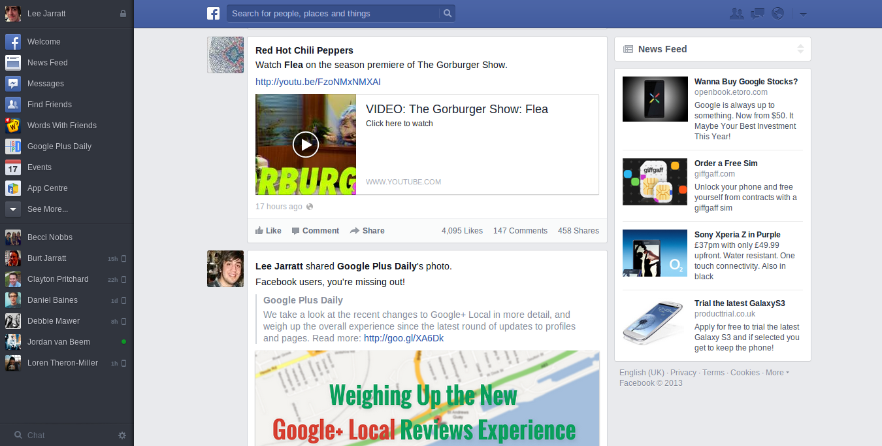Image resolution: width=882 pixels, height=446 pixels.
Task: Click the O2 Xperia ad image
Action: (x=655, y=252)
